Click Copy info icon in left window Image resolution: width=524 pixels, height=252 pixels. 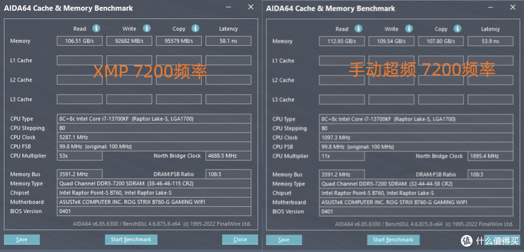coord(196,29)
